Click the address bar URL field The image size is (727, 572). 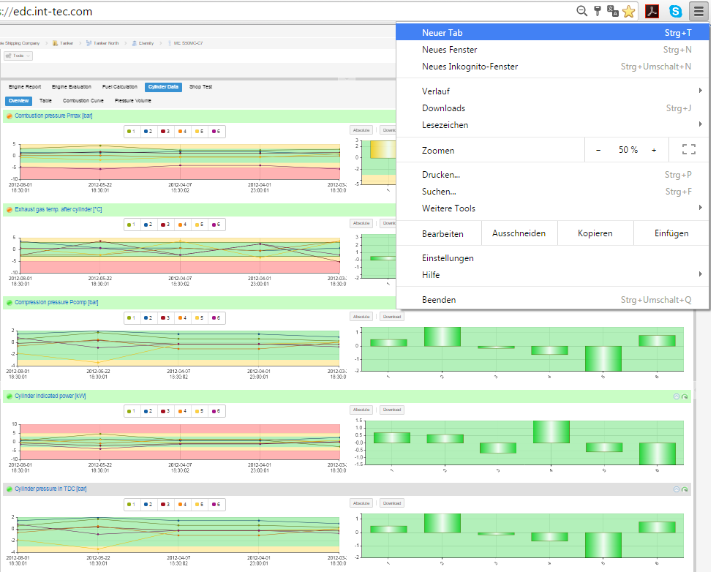click(293, 12)
